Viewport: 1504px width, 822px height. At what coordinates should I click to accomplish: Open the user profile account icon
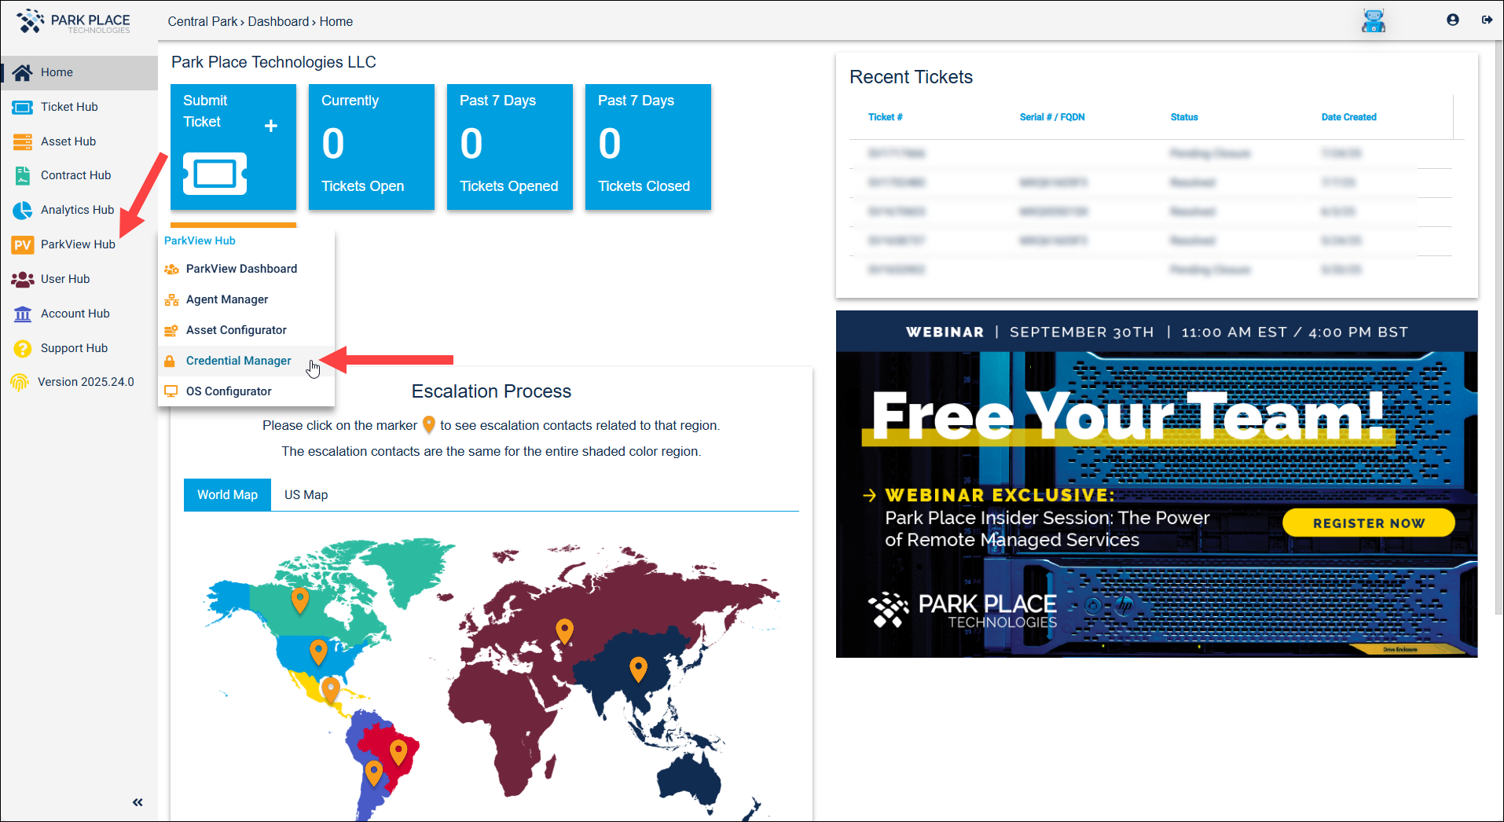[x=1452, y=20]
